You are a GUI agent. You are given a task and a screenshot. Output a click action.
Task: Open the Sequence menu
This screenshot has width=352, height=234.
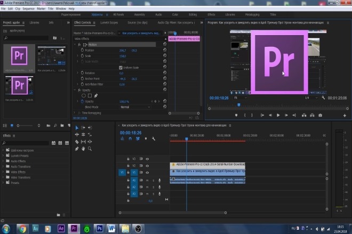click(28, 9)
